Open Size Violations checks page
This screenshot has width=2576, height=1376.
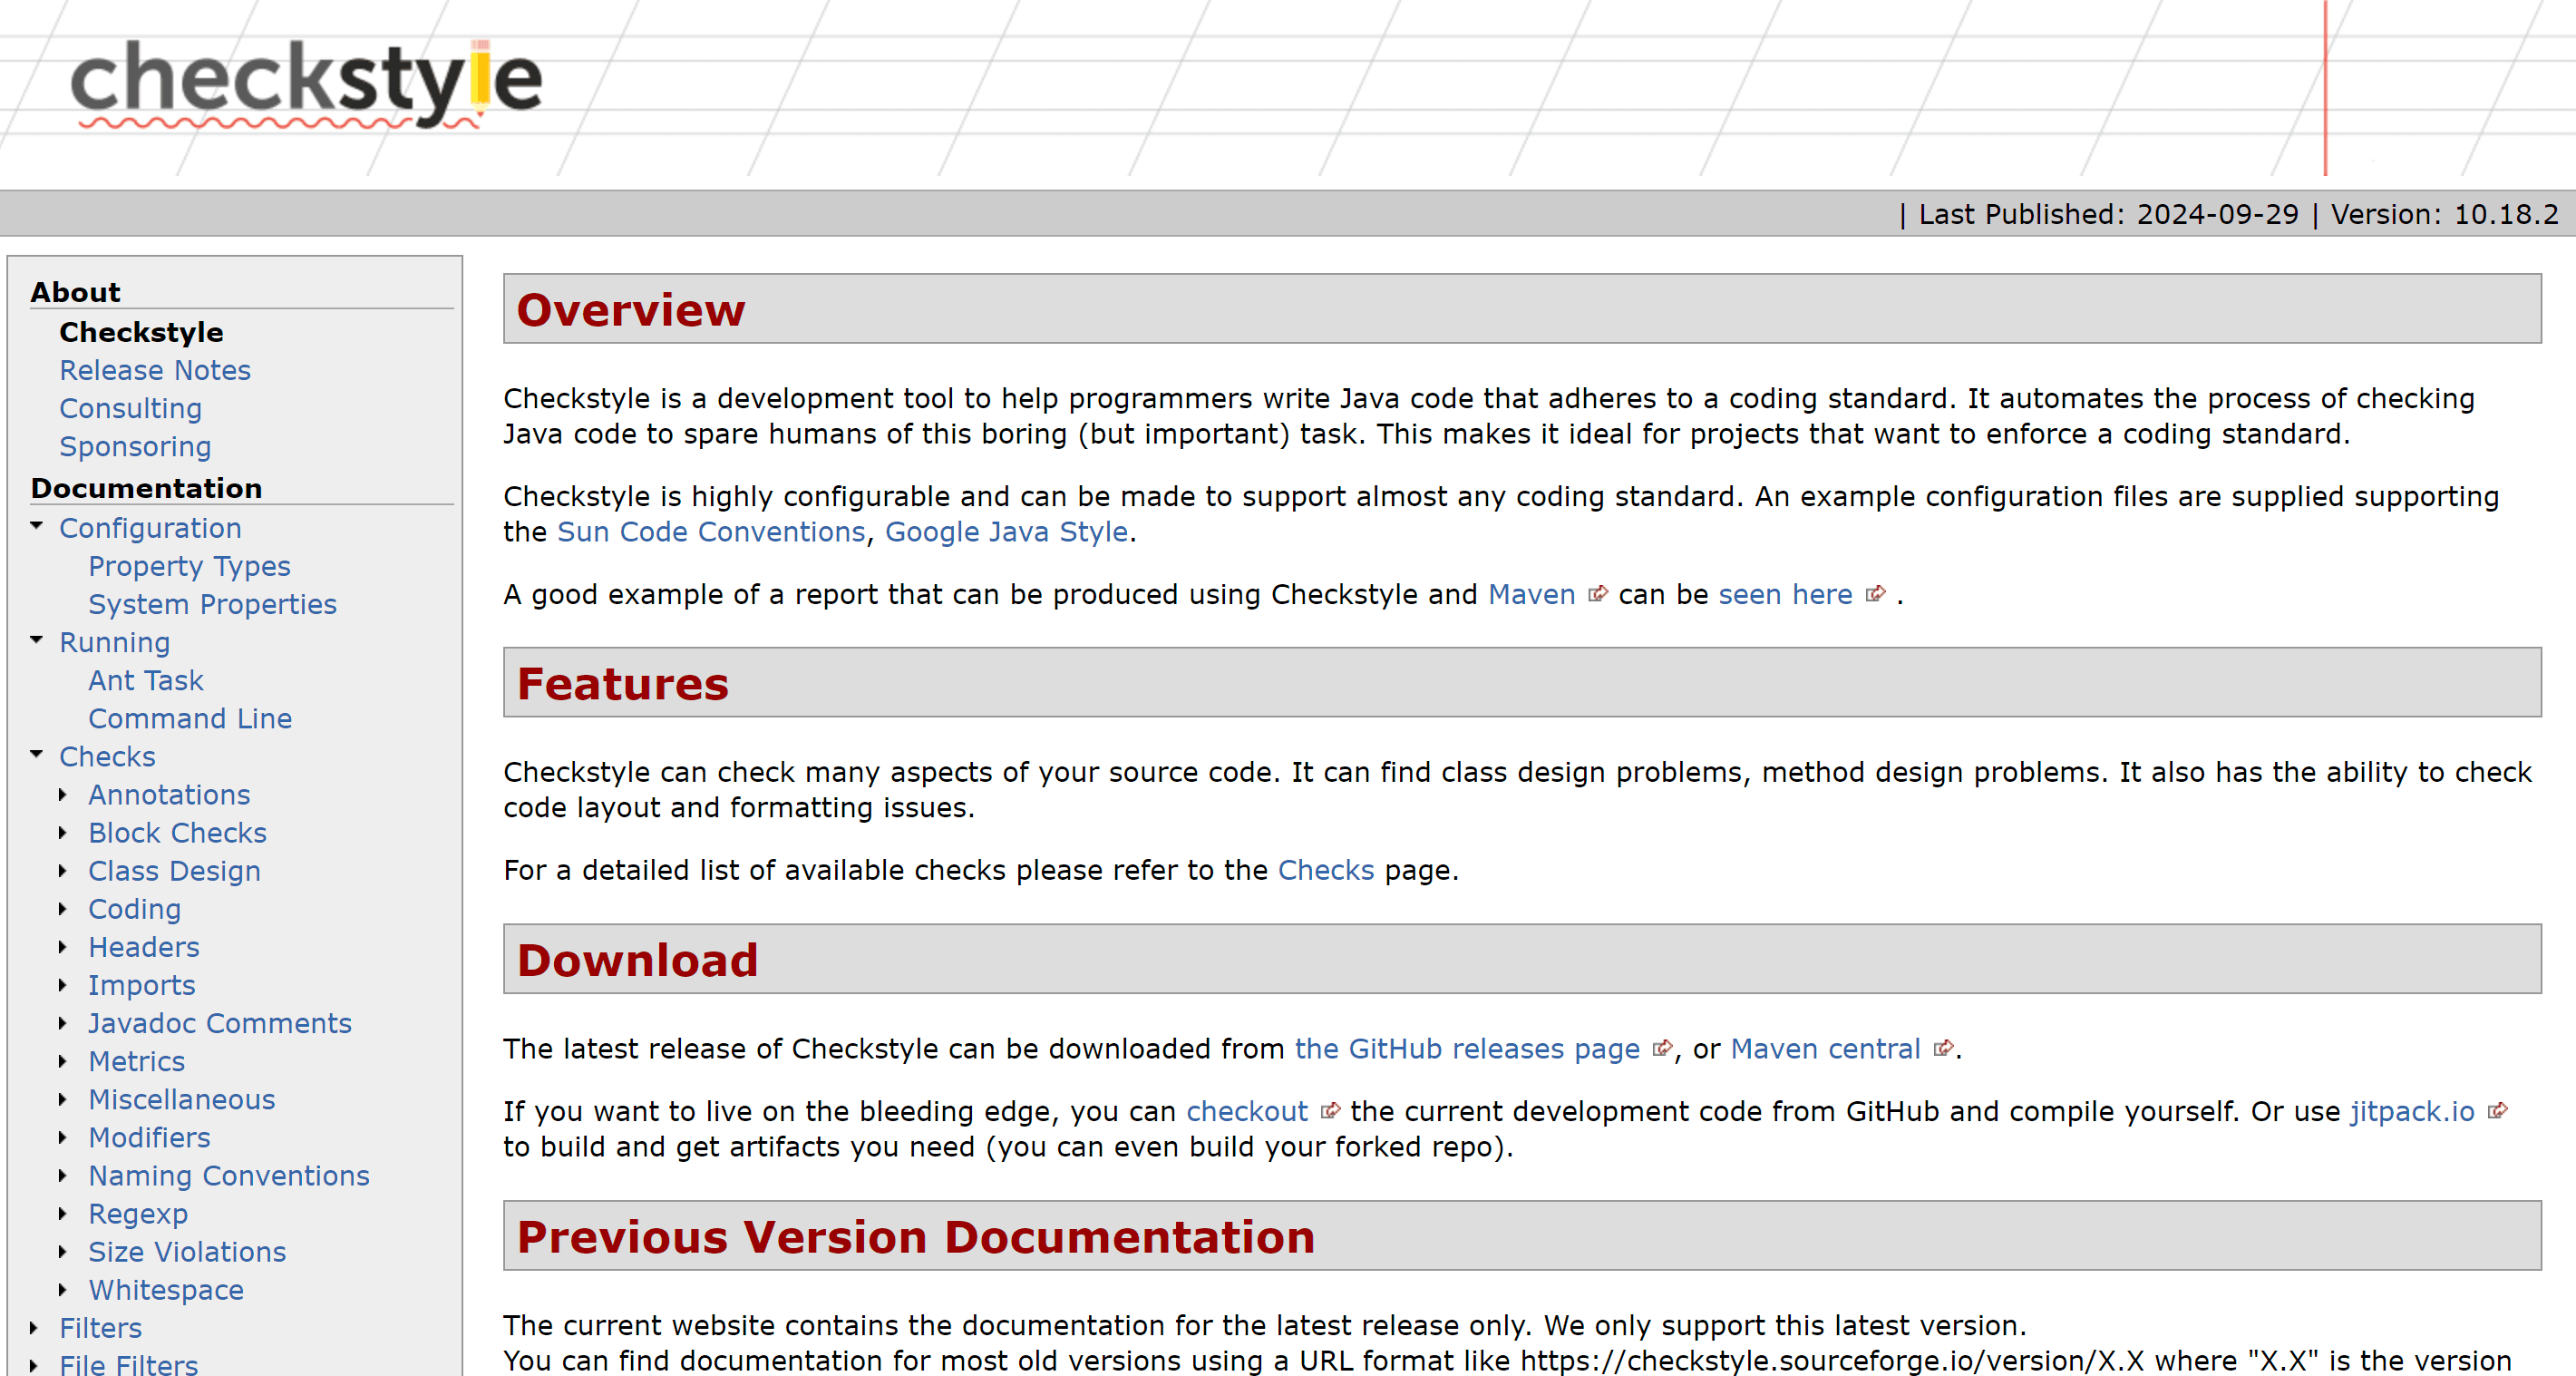pyautogui.click(x=187, y=1251)
